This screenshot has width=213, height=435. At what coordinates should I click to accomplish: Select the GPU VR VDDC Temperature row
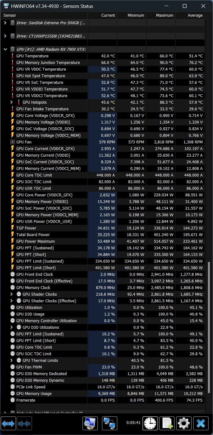point(103,69)
